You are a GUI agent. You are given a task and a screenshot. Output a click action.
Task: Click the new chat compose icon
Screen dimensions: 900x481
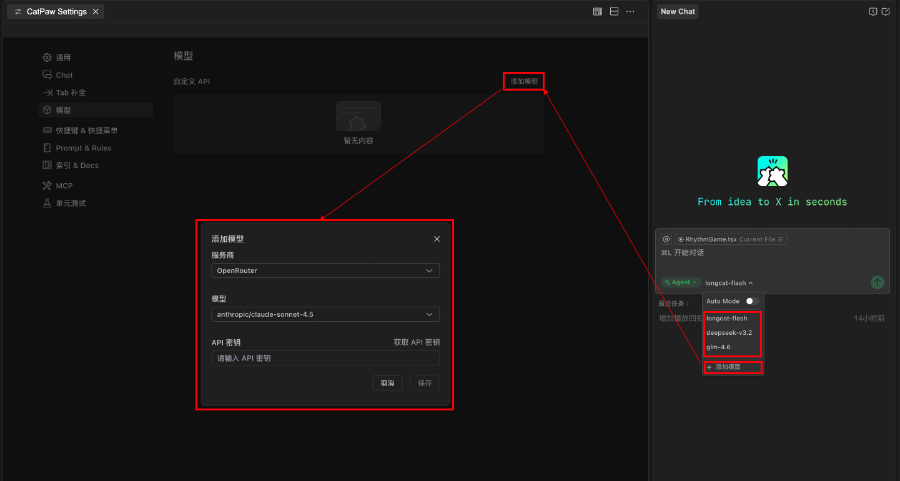coord(885,12)
